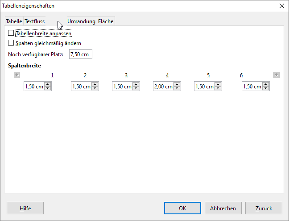The height and width of the screenshot is (221, 289).
Task: Open the Textfluss tab
Action: click(x=34, y=21)
